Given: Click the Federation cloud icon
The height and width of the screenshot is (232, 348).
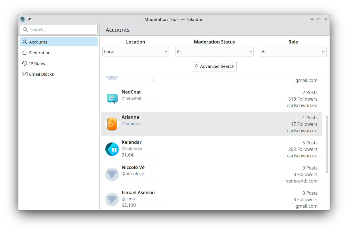Looking at the screenshot, I should pyautogui.click(x=25, y=53).
